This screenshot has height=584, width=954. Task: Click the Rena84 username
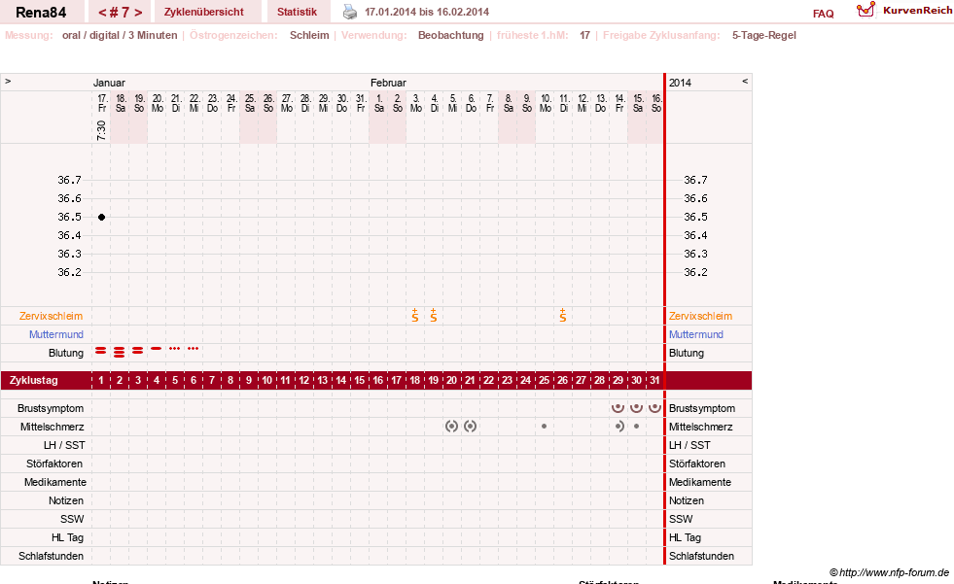41,13
